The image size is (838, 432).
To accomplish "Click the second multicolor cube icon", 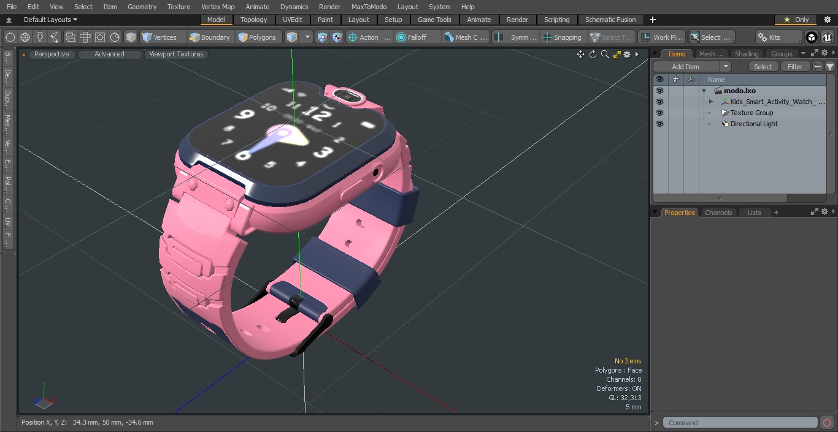I will [337, 37].
